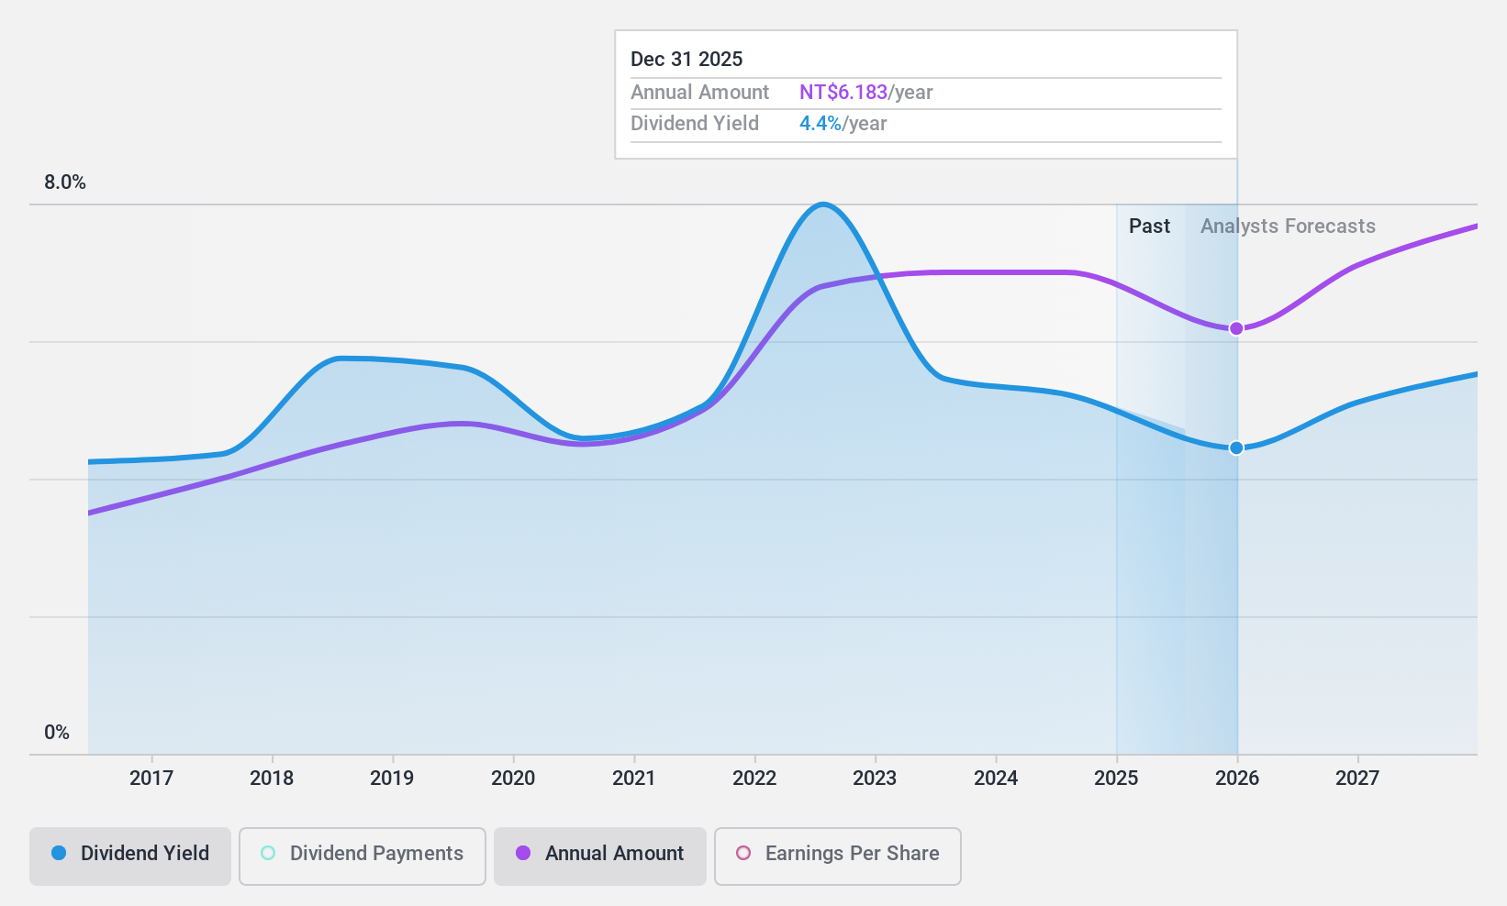
Task: Select the blue Dividend Yield data point marker
Action: 1236,447
